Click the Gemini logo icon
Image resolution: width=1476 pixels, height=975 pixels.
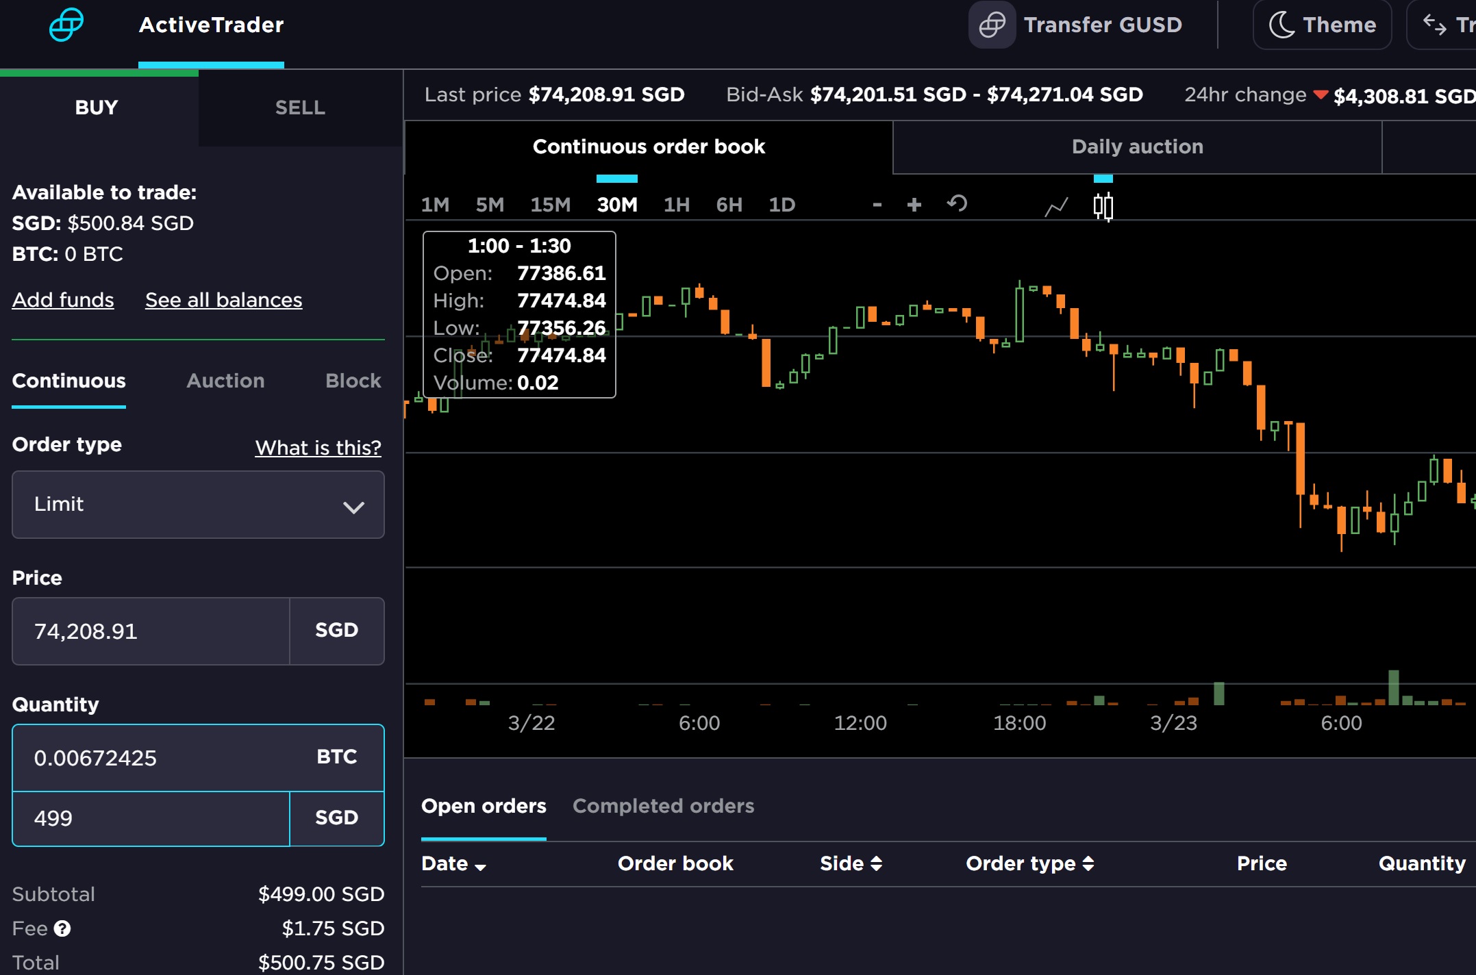tap(66, 25)
